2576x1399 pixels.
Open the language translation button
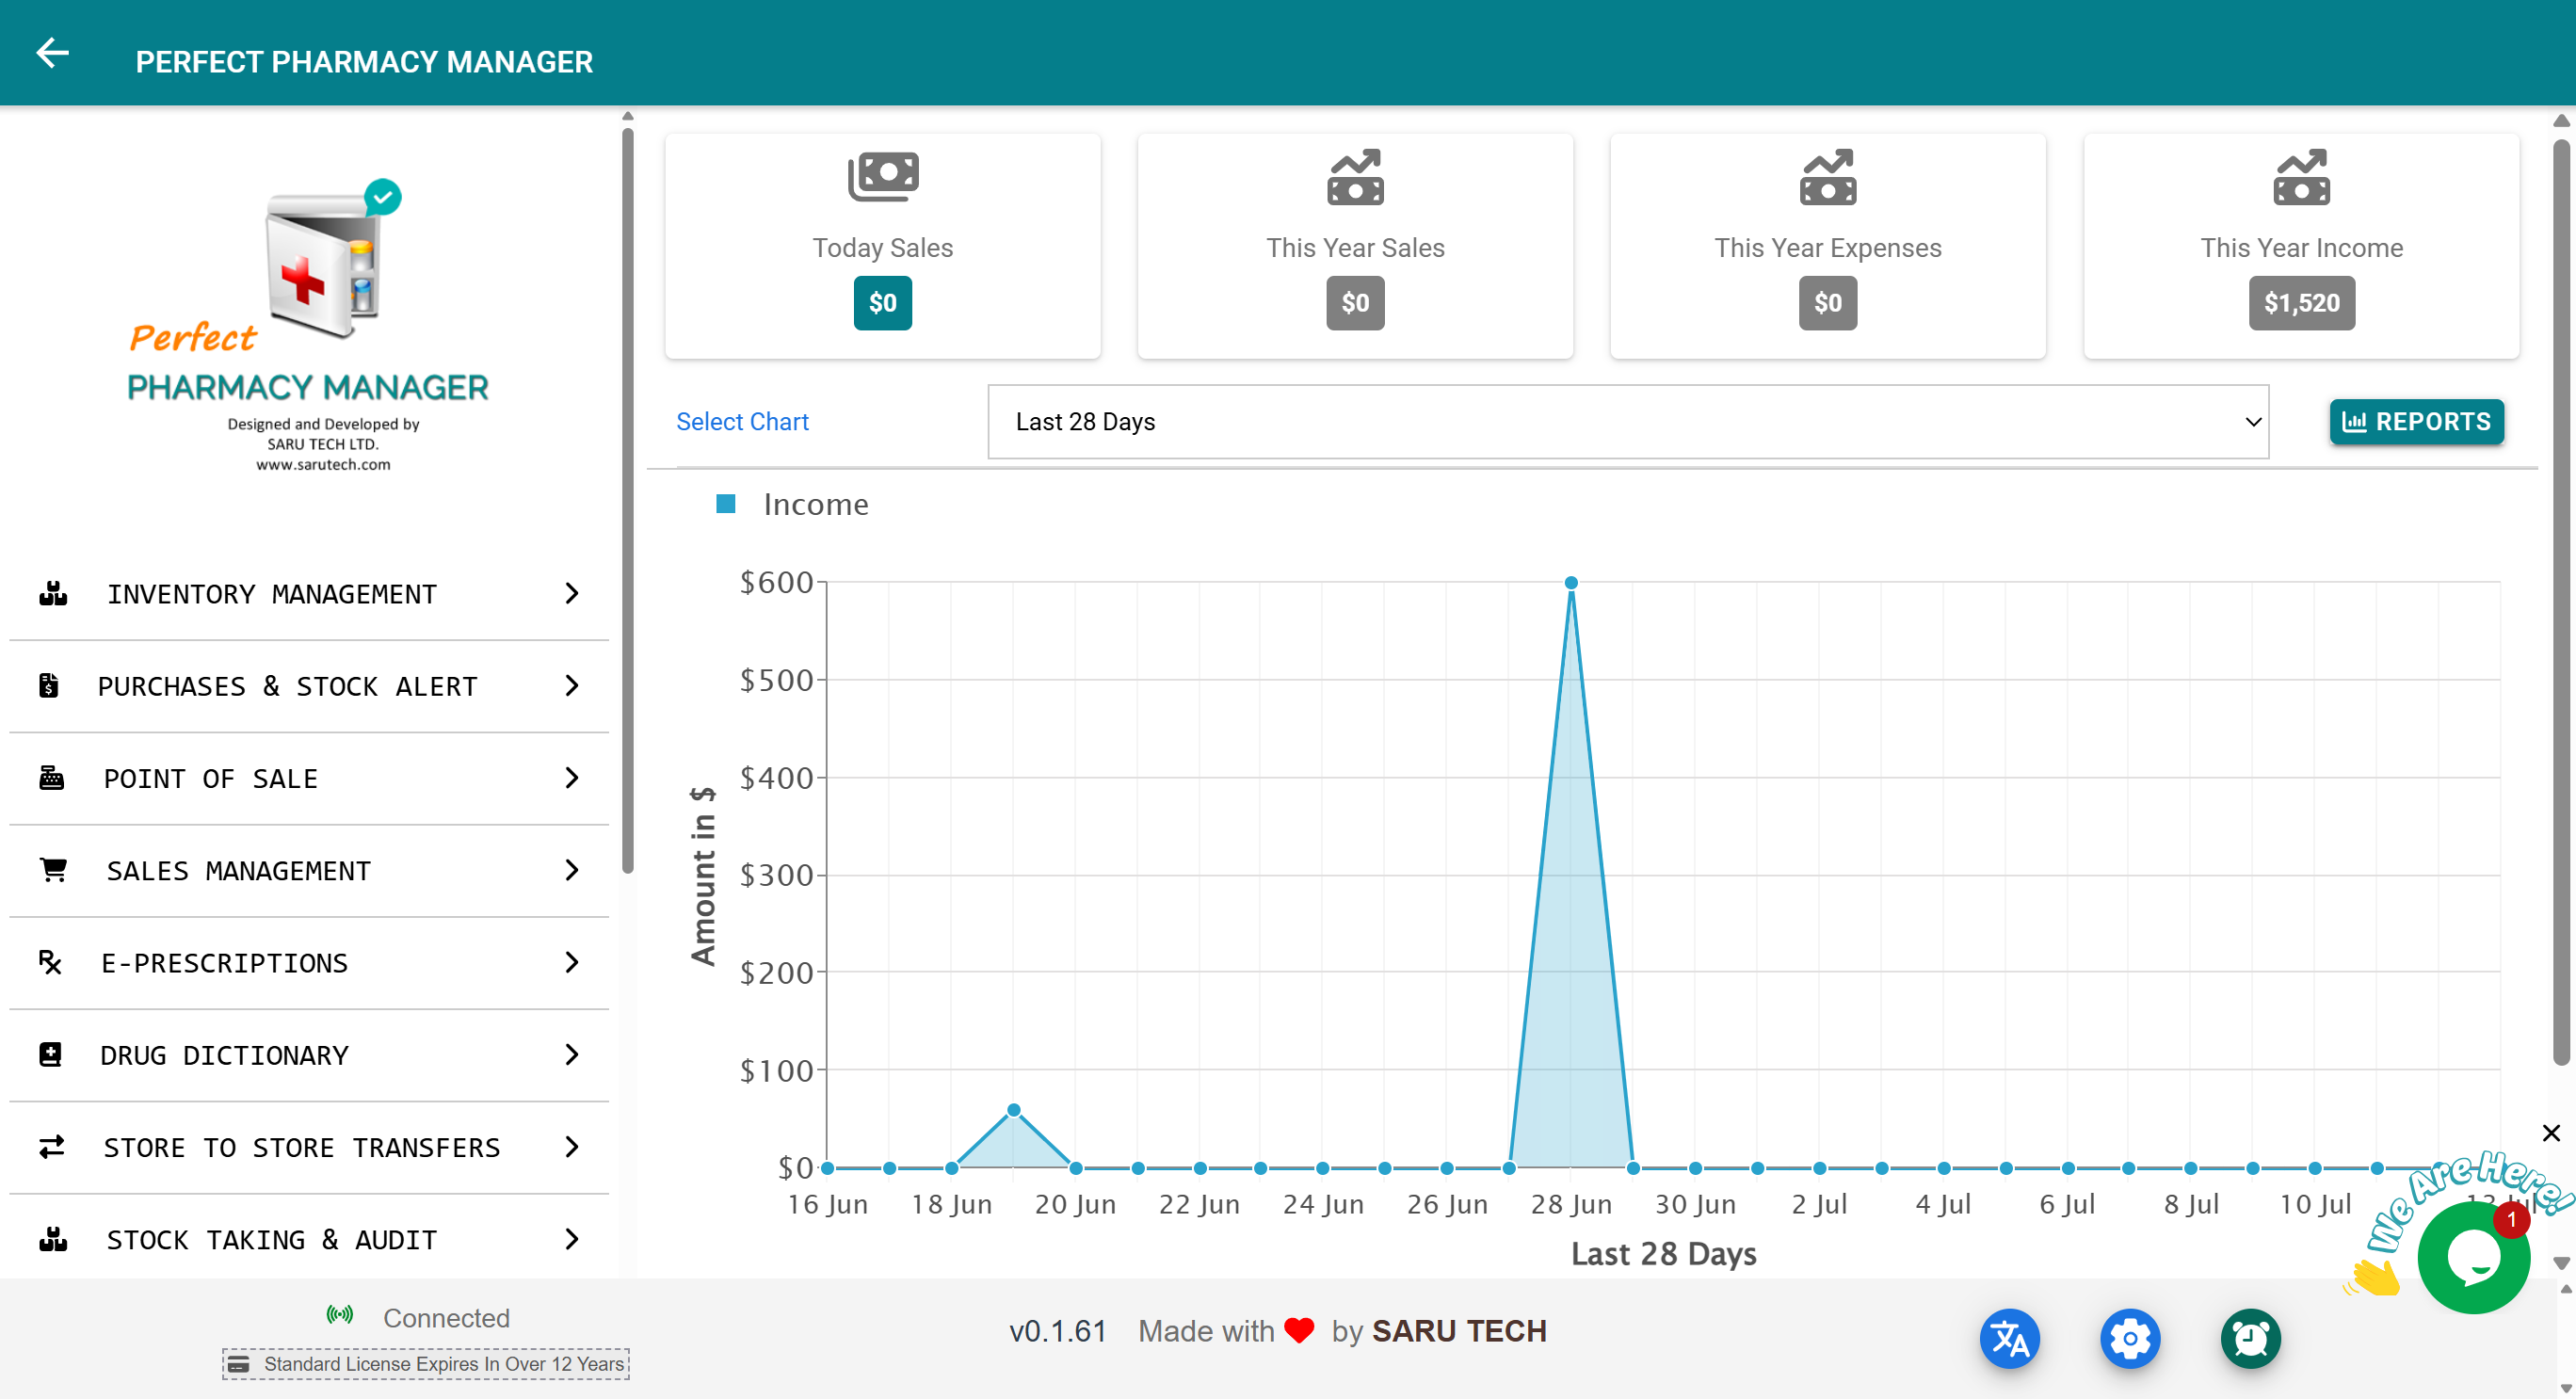coord(2010,1338)
